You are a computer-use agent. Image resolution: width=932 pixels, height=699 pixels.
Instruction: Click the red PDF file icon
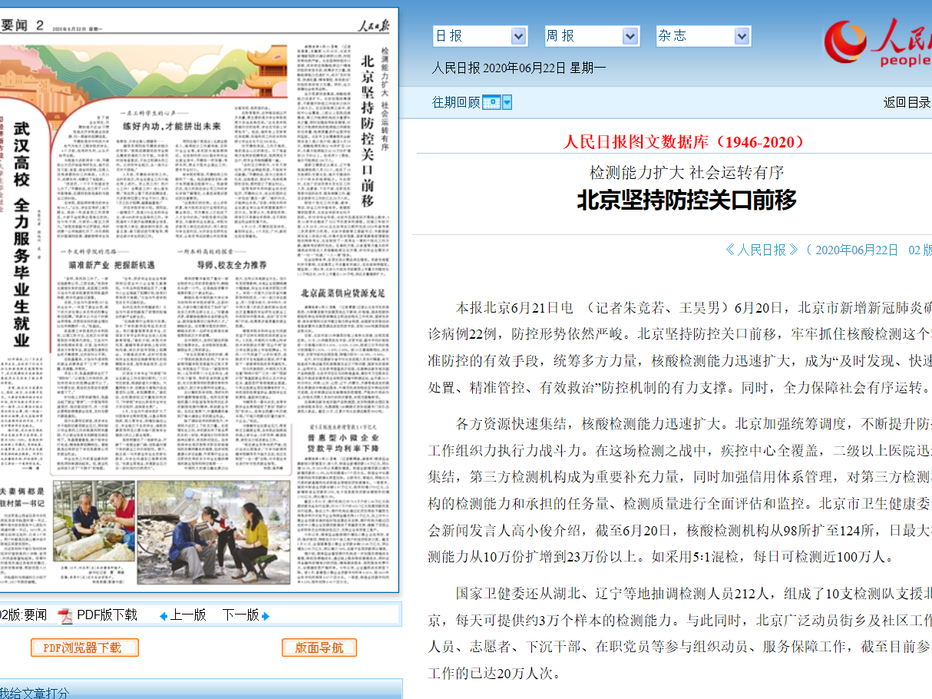[65, 615]
